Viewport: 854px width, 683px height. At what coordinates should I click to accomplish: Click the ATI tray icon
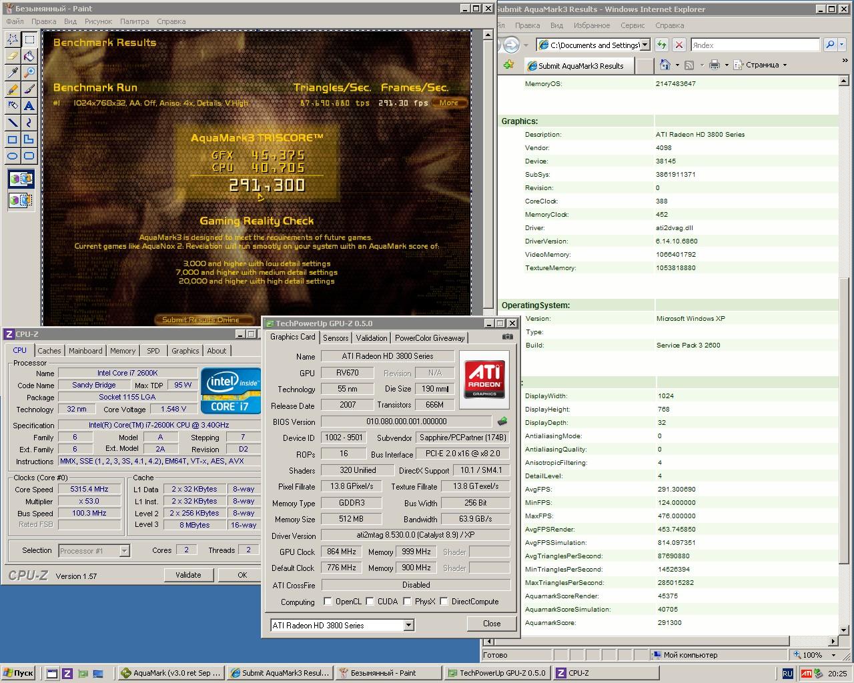(x=807, y=673)
